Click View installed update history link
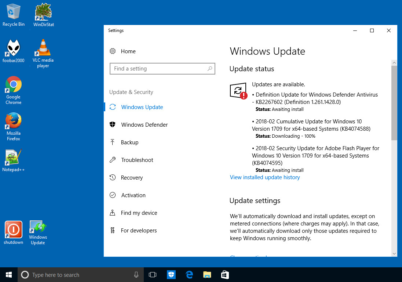Viewport: 402px width, 282px height. click(265, 177)
